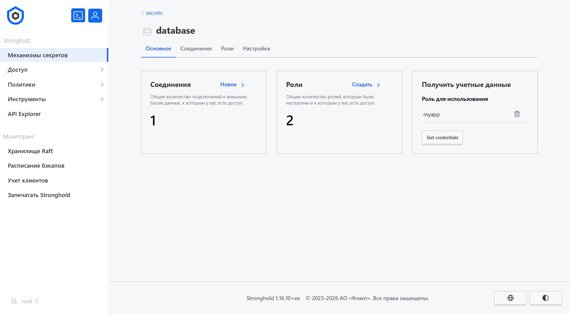Click the globe language switcher button

(x=510, y=298)
